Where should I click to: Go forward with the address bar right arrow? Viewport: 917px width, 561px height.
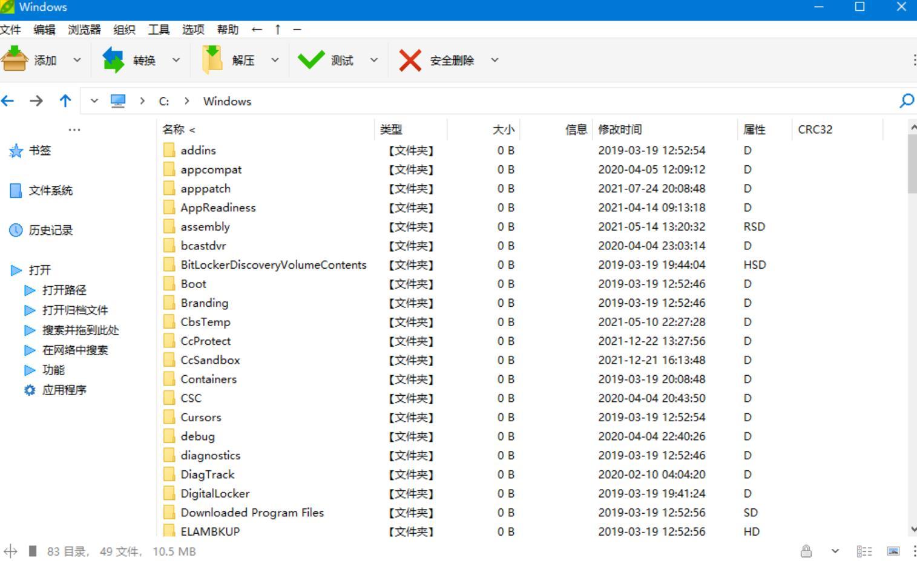pos(36,101)
